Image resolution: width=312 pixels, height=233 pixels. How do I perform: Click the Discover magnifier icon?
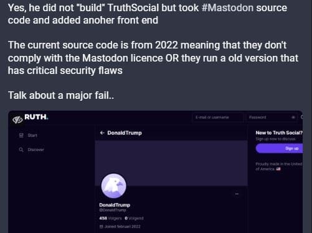click(x=21, y=150)
